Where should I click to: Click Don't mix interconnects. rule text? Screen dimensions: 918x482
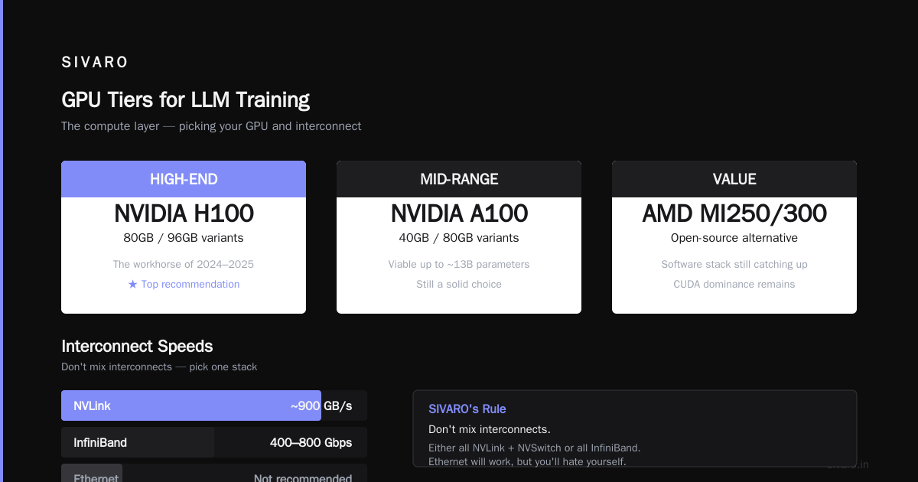tap(490, 429)
